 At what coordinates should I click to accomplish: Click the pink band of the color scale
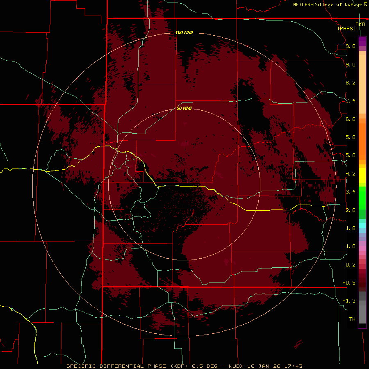362,248
